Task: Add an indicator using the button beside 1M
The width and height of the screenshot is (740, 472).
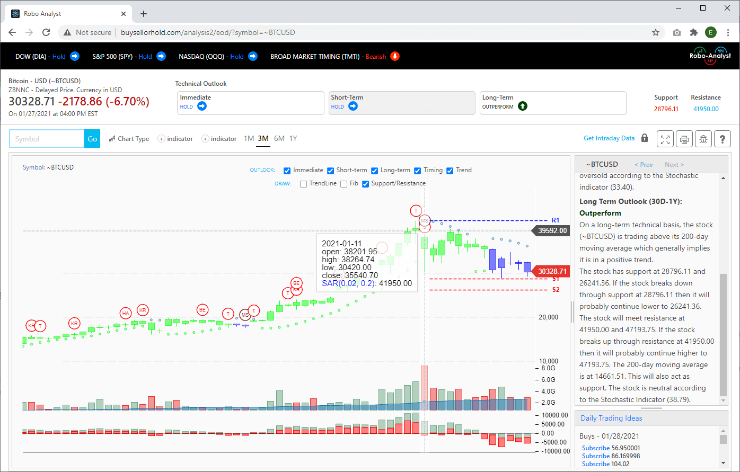Action: tap(219, 139)
